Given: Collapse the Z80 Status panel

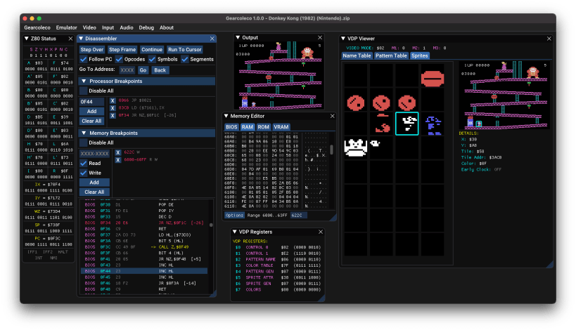Looking at the screenshot, I should [x=27, y=39].
